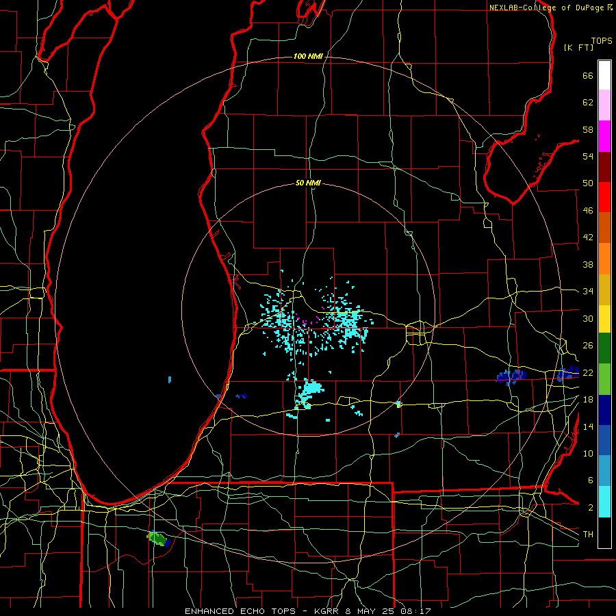
Task: Click the TH label on the legend
Action: 588,535
